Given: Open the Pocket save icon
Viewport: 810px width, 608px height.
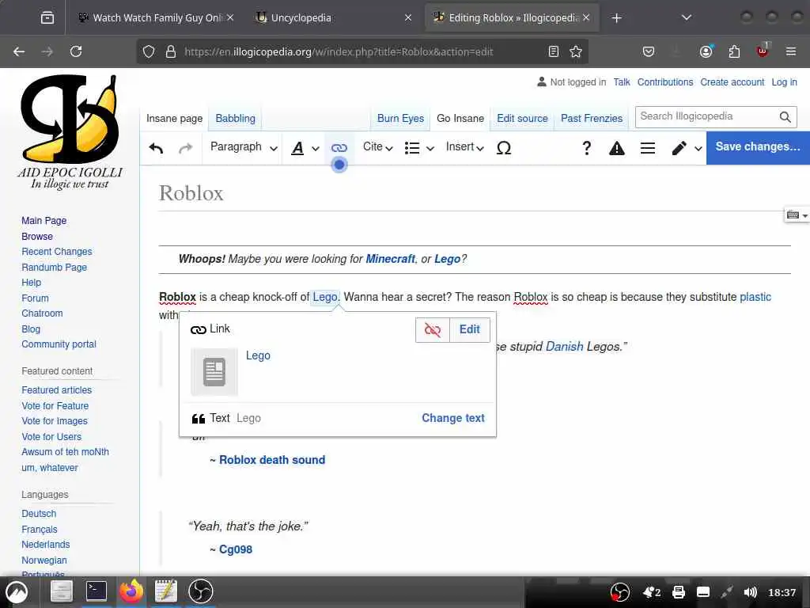Looking at the screenshot, I should (649, 51).
